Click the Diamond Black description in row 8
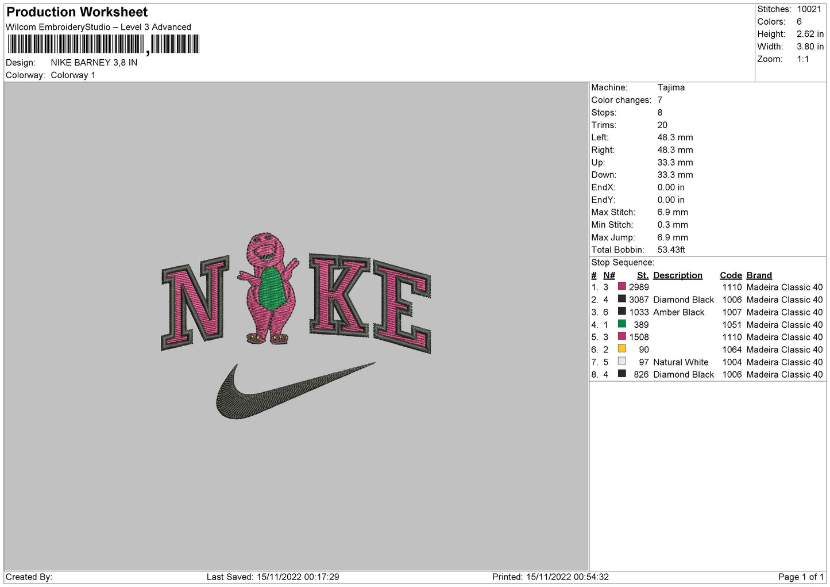 point(684,374)
